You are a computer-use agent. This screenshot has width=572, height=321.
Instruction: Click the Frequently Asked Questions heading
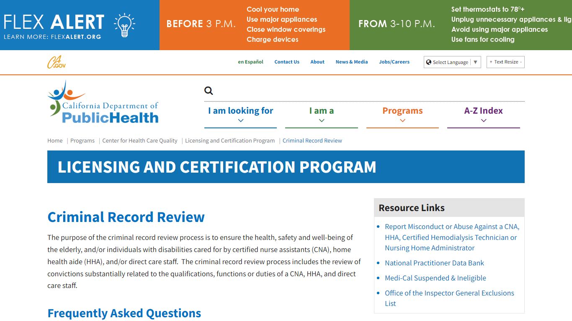click(124, 313)
